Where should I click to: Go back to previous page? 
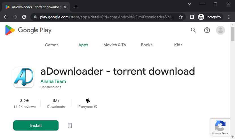coord(6,17)
